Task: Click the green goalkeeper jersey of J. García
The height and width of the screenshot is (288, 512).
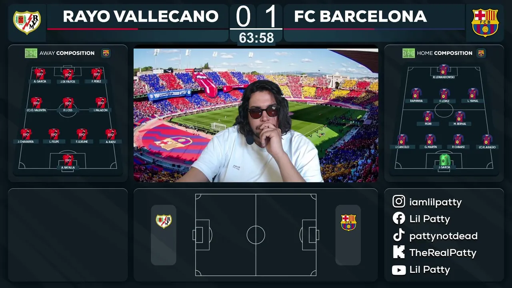Action: click(444, 160)
